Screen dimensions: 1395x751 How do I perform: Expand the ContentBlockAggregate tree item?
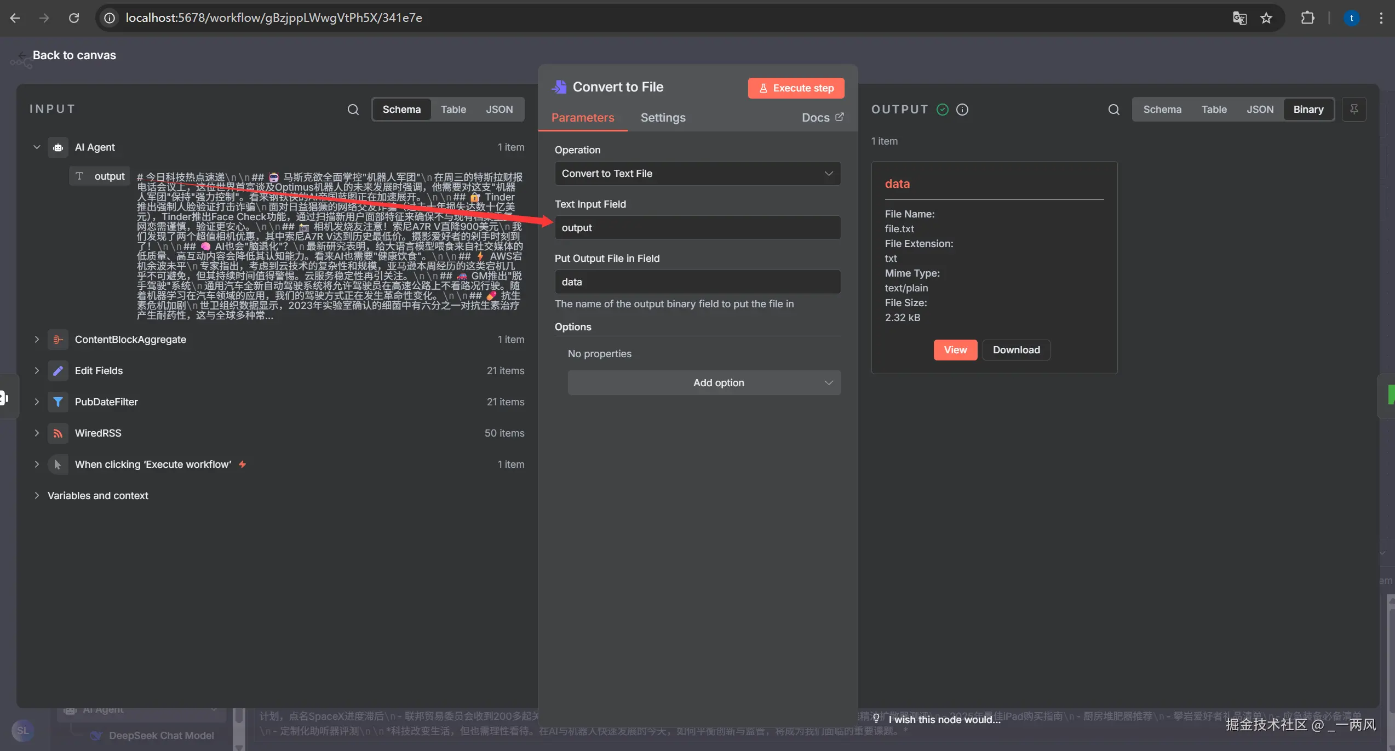tap(37, 340)
